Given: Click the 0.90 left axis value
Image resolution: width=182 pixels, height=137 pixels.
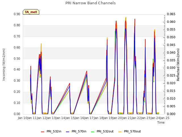Looking at the screenshot, I should (17, 14).
